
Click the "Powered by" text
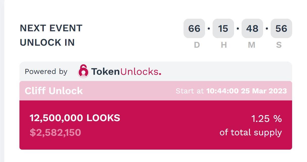[x=46, y=72]
